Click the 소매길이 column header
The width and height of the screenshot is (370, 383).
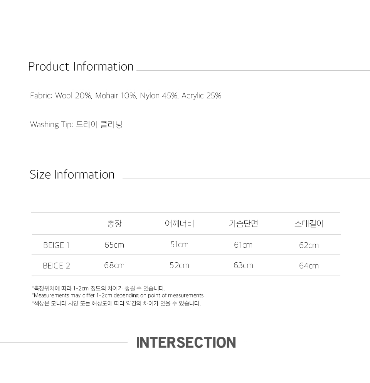tap(309, 224)
